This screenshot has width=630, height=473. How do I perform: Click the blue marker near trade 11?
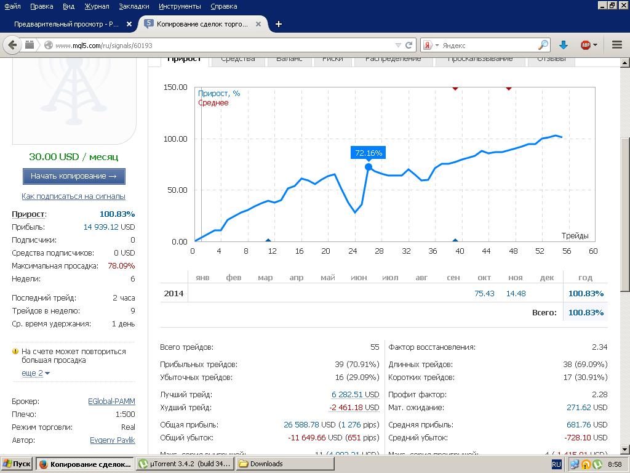coord(268,240)
